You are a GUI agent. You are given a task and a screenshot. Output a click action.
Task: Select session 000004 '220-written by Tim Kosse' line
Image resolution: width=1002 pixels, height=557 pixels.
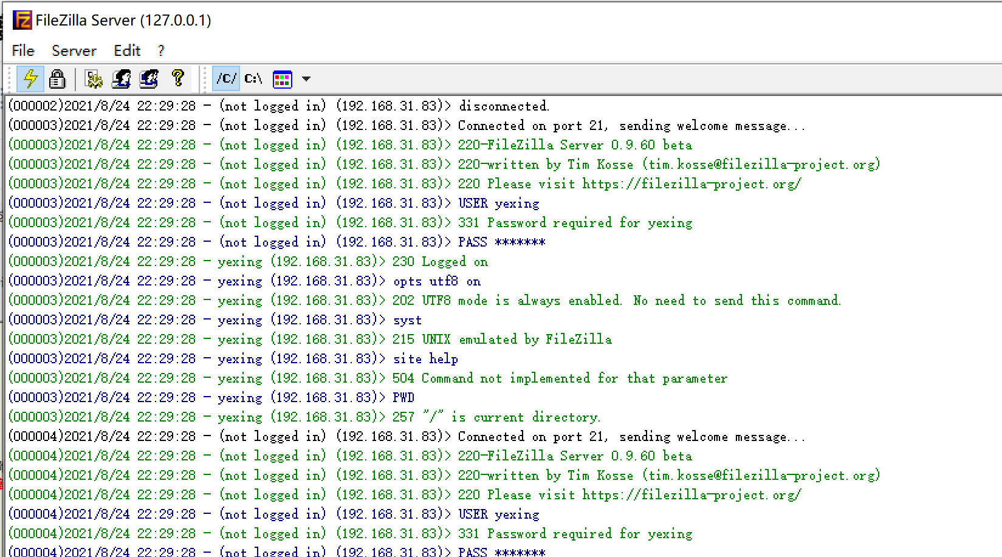coord(444,475)
